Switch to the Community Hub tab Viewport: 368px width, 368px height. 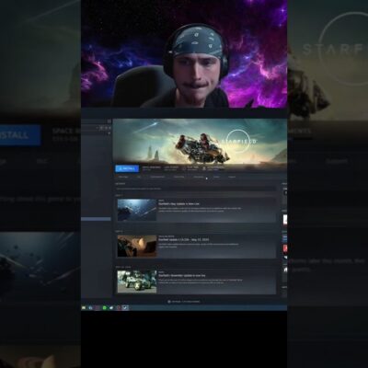[157, 177]
